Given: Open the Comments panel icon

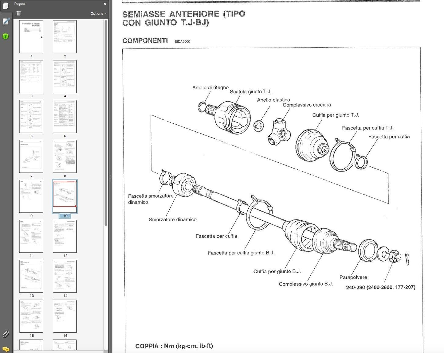Looking at the screenshot, I should tap(6, 349).
